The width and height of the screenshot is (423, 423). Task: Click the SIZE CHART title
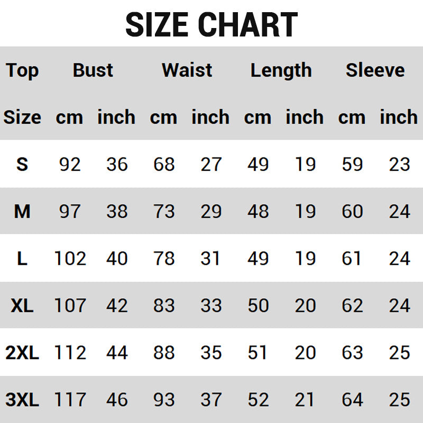pos(212,25)
